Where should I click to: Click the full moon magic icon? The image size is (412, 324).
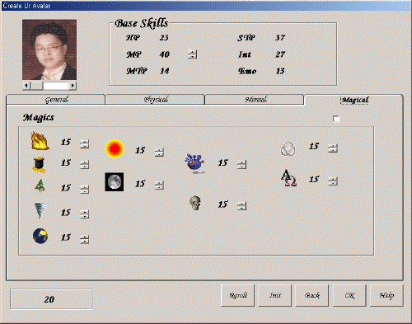(x=115, y=182)
